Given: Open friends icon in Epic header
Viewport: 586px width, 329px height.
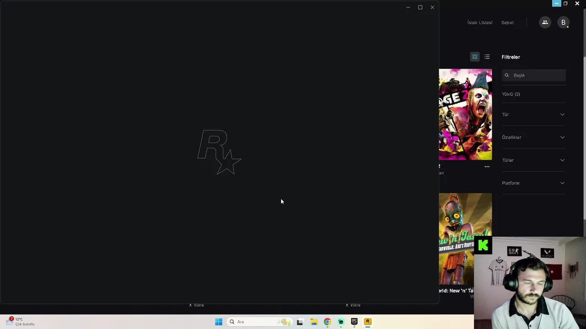Looking at the screenshot, I should 545,22.
